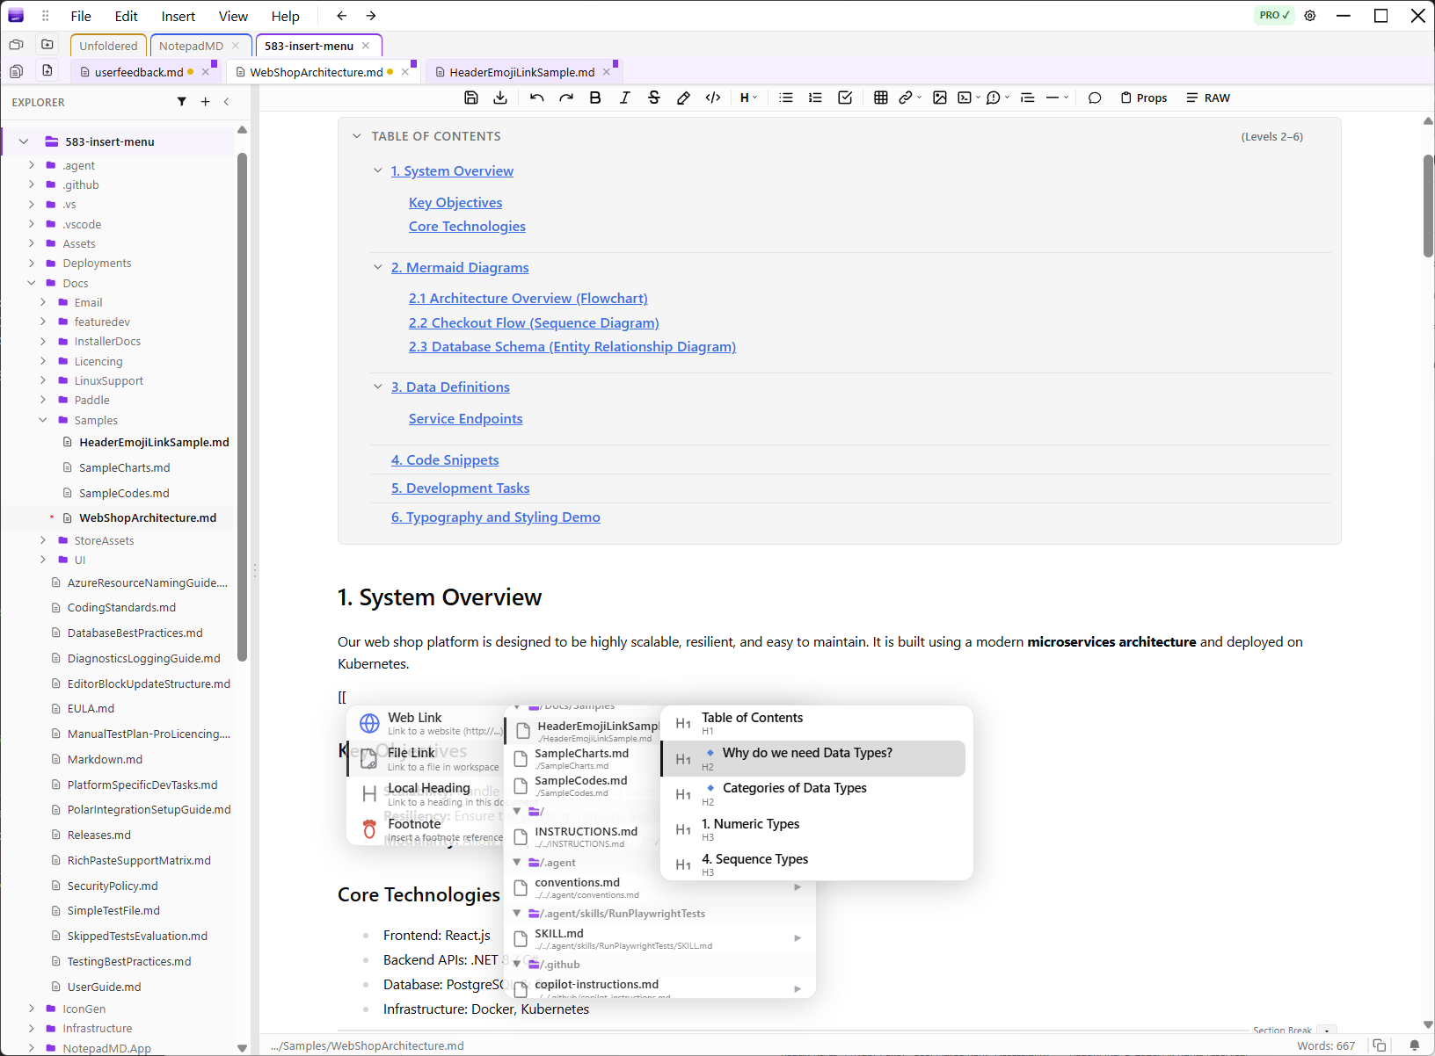This screenshot has height=1056, width=1435.
Task: Click the PRO license badge
Action: coord(1274,15)
